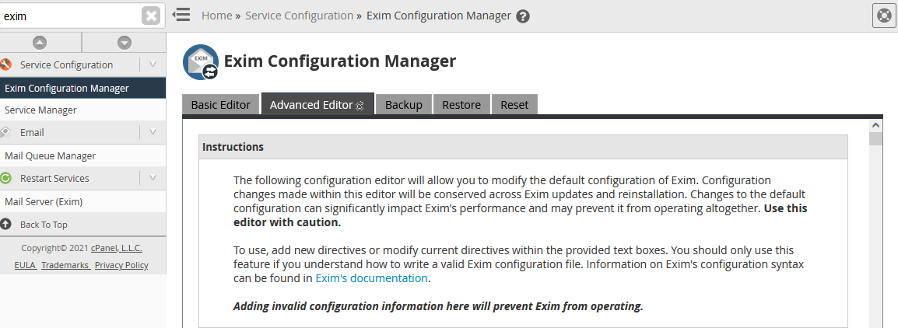898x328 pixels.
Task: Open Exim's documentation link
Action: pyautogui.click(x=371, y=278)
